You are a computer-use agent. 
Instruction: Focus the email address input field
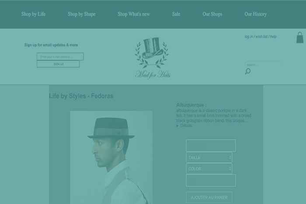tap(60, 57)
